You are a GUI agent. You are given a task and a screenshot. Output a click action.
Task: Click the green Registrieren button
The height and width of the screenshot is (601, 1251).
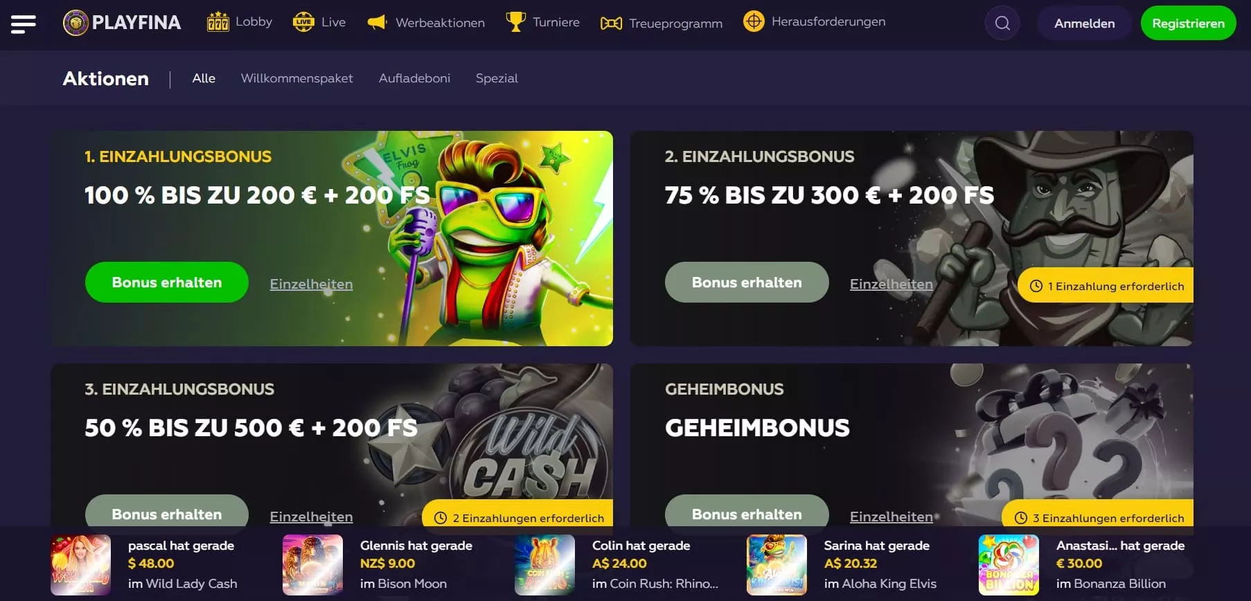1188,23
